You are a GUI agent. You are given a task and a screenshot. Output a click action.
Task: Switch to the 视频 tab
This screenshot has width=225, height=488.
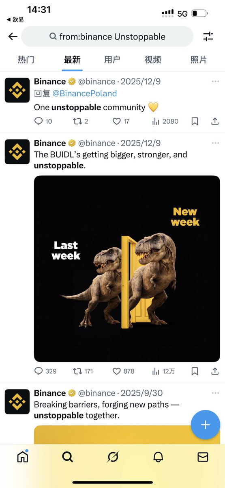(x=153, y=60)
